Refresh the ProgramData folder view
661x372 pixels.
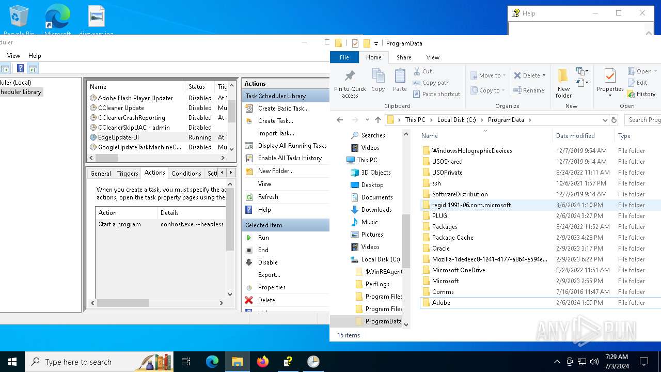[x=614, y=120]
